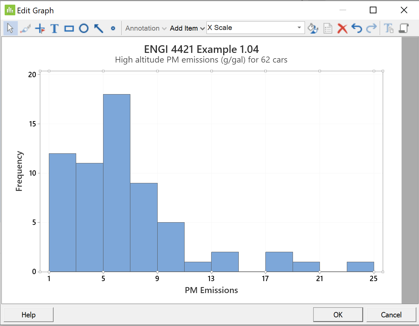The width and height of the screenshot is (419, 326).
Task: Click the brush tool icon
Action: [x=25, y=29]
